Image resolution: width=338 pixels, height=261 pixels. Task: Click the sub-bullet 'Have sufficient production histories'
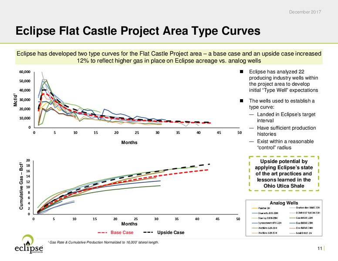[x=286, y=131]
